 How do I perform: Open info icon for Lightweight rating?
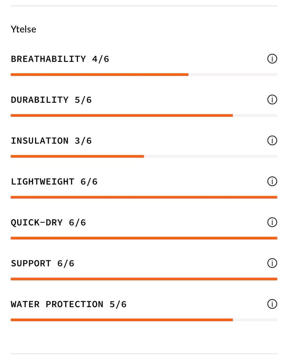pyautogui.click(x=272, y=181)
